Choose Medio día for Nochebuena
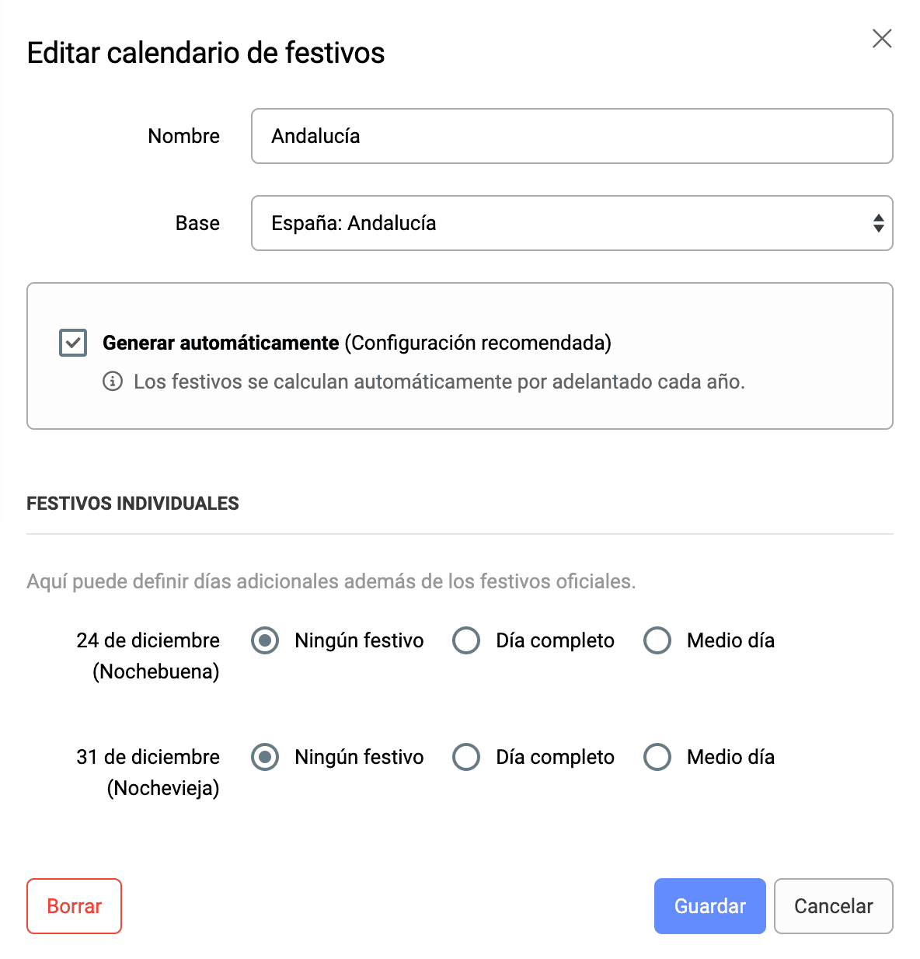This screenshot has height=959, width=920. click(657, 641)
